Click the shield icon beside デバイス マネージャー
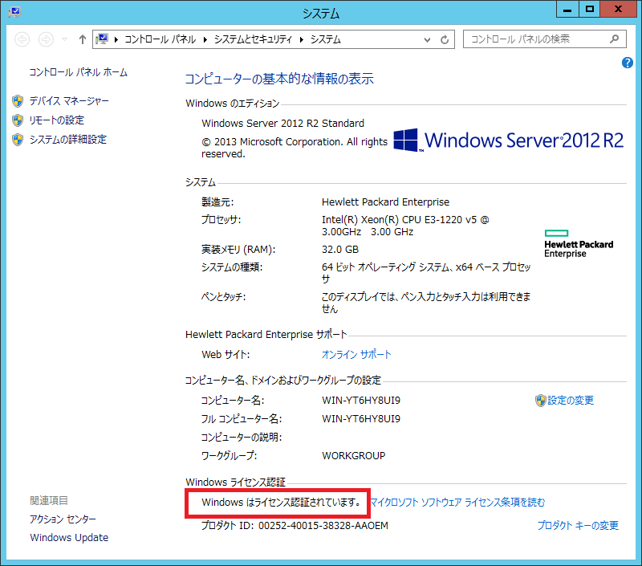This screenshot has height=566, width=642. pyautogui.click(x=18, y=101)
